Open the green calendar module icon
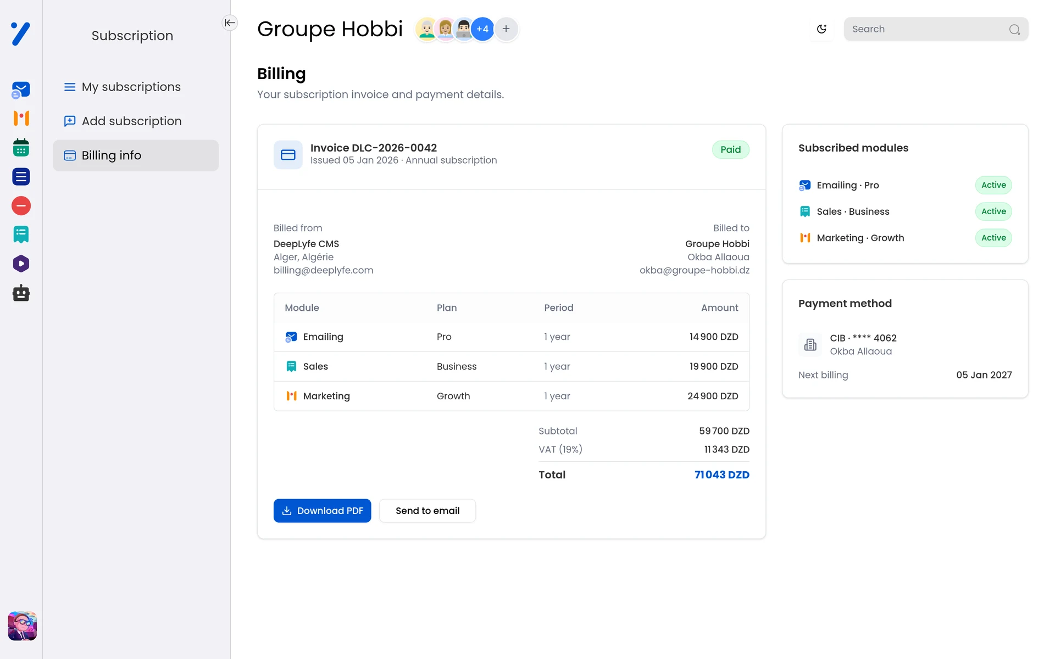1055x659 pixels. 21,147
